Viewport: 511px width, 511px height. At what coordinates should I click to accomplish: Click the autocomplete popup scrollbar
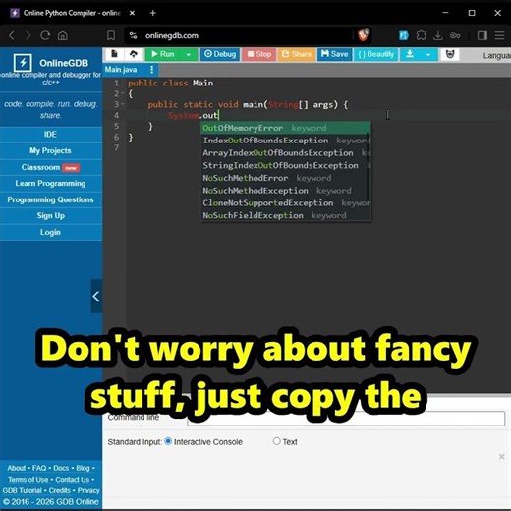(x=368, y=165)
